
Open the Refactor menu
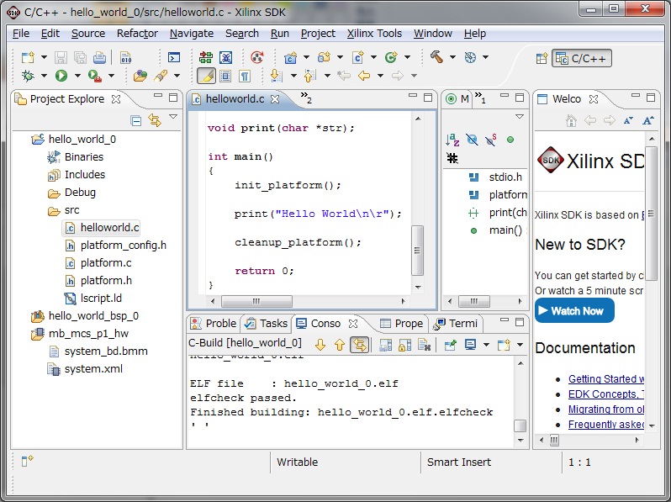[x=137, y=34]
